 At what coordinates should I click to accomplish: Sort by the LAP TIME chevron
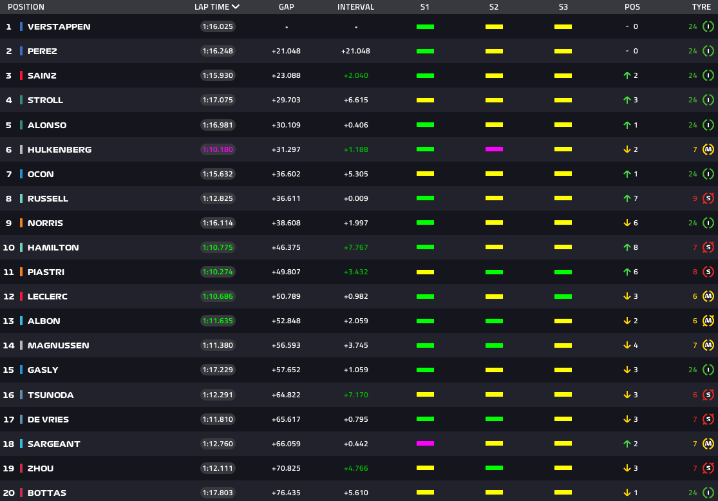pyautogui.click(x=236, y=7)
